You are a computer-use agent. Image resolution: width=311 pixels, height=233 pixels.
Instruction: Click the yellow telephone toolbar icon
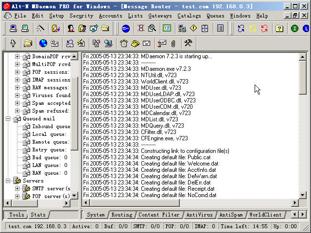136,43
